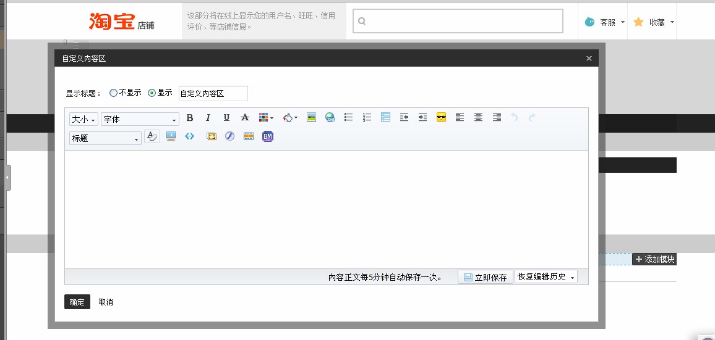The image size is (715, 340).
Task: Confirm with the 确定 button
Action: 77,302
